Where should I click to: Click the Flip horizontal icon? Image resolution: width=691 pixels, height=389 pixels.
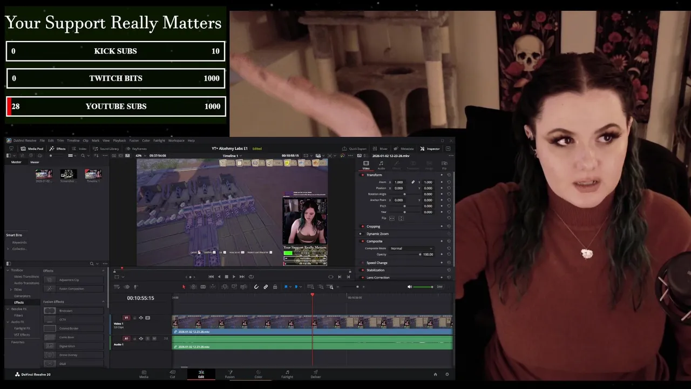click(x=391, y=218)
